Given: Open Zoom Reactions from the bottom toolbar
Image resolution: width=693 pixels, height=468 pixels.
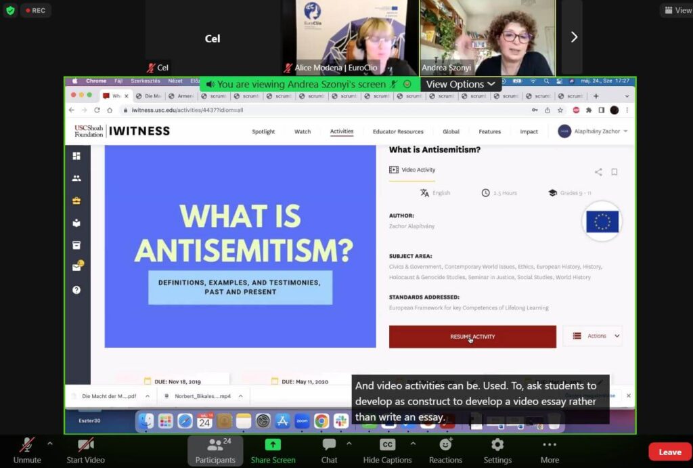Looking at the screenshot, I should click(445, 450).
